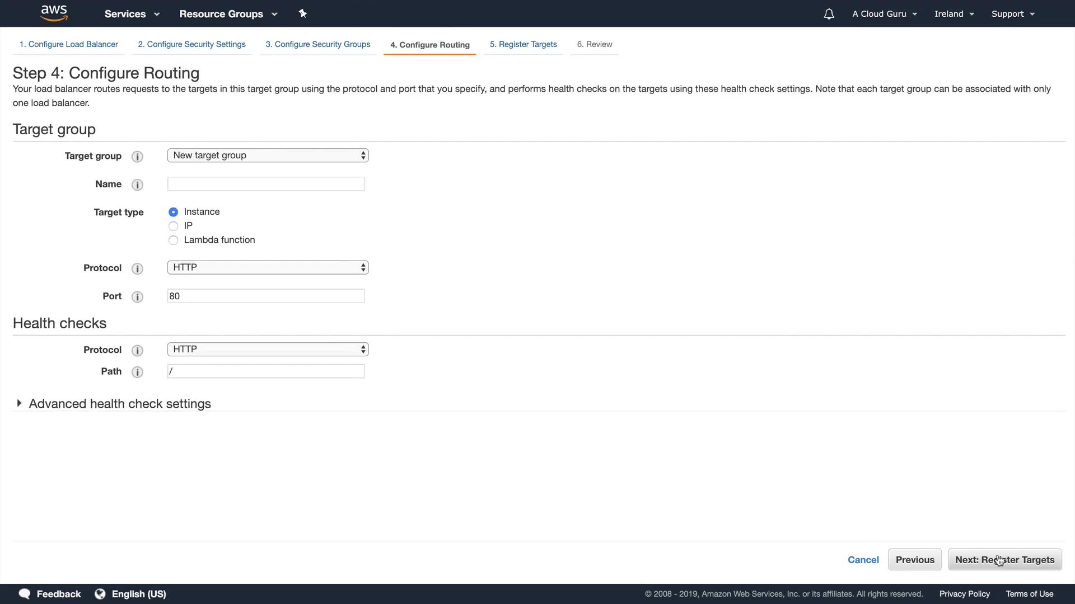Click info icon beside Name field
The image size is (1075, 604).
(x=137, y=185)
